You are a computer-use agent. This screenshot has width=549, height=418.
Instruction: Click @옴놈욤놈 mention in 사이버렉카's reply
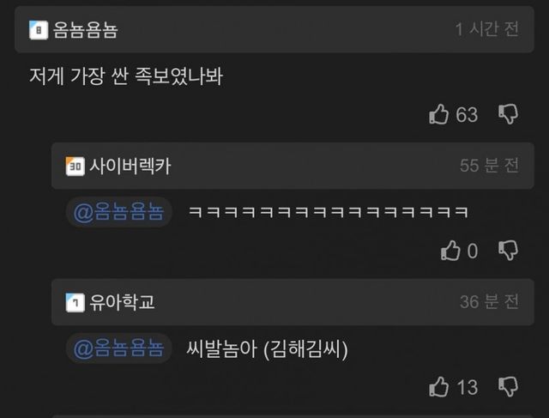click(x=118, y=212)
